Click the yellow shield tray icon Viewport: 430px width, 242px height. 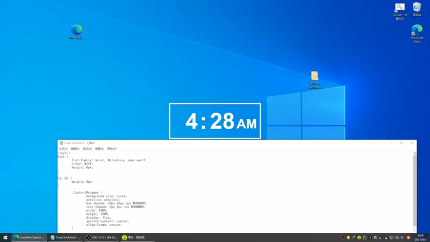pyautogui.click(x=348, y=238)
